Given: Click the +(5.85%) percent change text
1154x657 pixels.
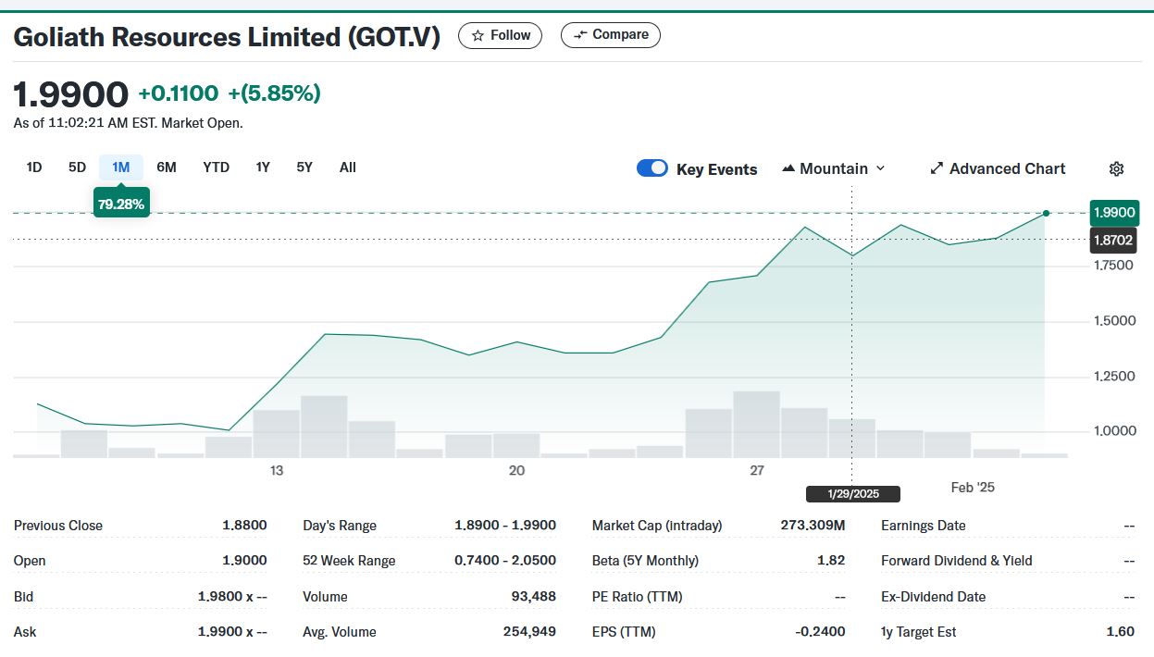Looking at the screenshot, I should [x=274, y=93].
